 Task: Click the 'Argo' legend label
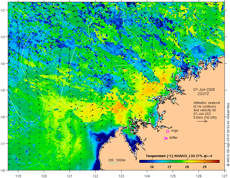tap(175, 131)
